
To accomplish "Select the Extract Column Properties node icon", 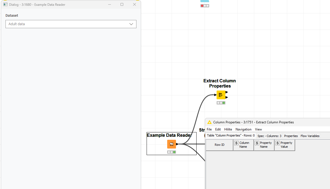I will tap(221, 95).
